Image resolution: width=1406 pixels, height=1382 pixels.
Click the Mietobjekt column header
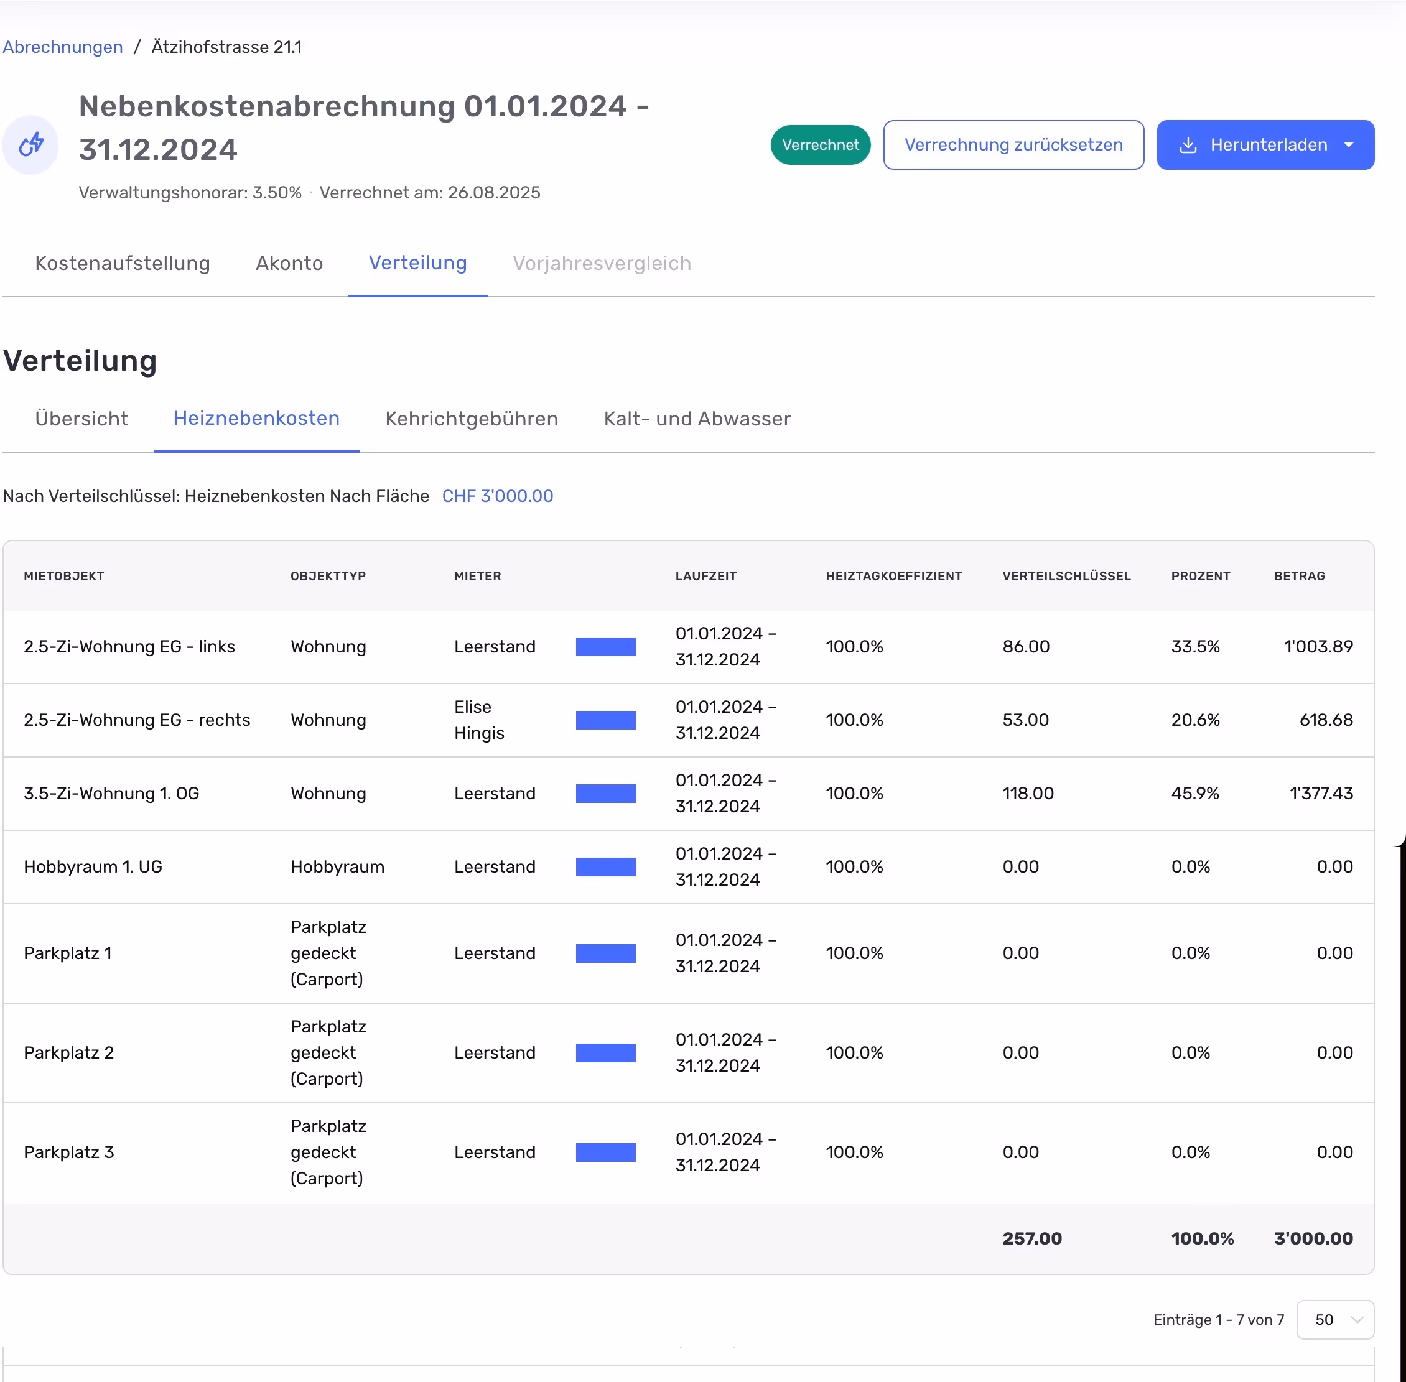(x=64, y=575)
